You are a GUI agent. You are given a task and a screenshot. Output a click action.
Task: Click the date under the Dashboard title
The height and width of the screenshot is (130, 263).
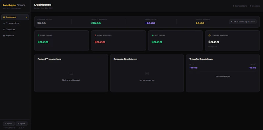point(43,8)
